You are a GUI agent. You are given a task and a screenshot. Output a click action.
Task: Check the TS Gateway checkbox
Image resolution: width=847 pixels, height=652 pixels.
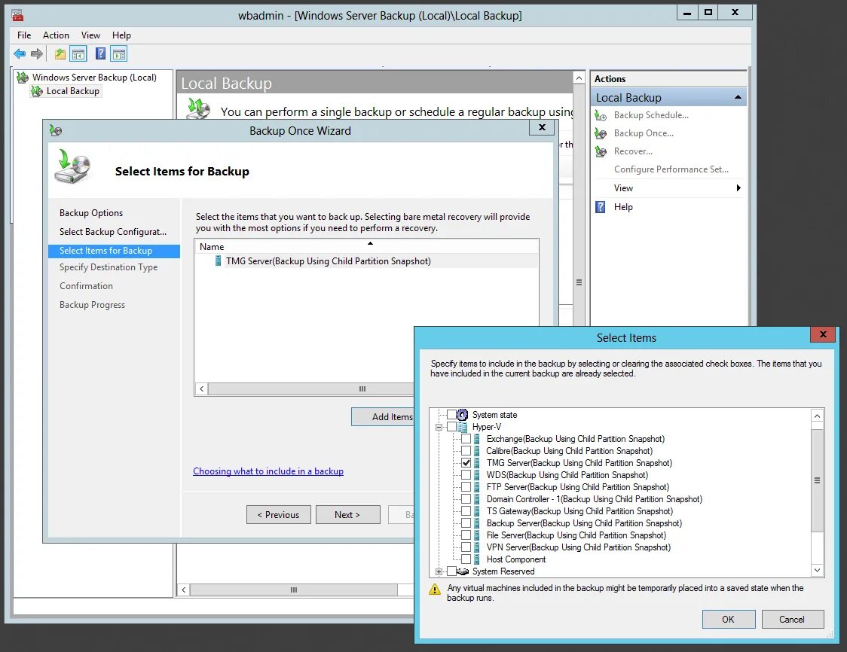pos(466,511)
